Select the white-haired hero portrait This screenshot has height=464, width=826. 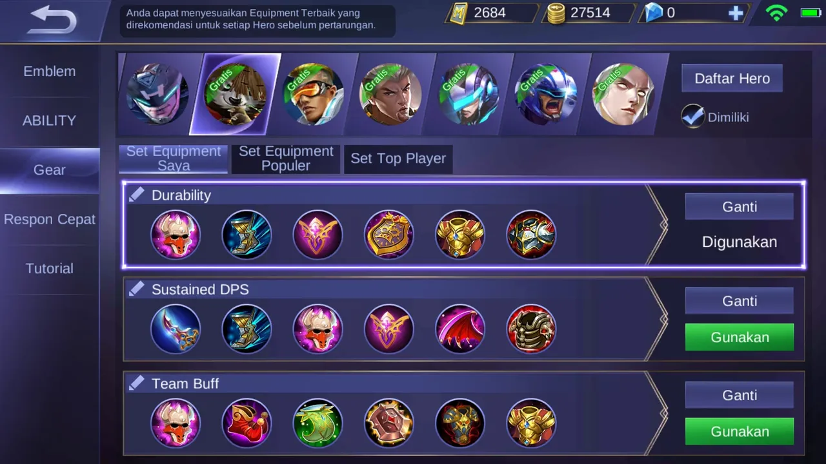[x=623, y=94]
